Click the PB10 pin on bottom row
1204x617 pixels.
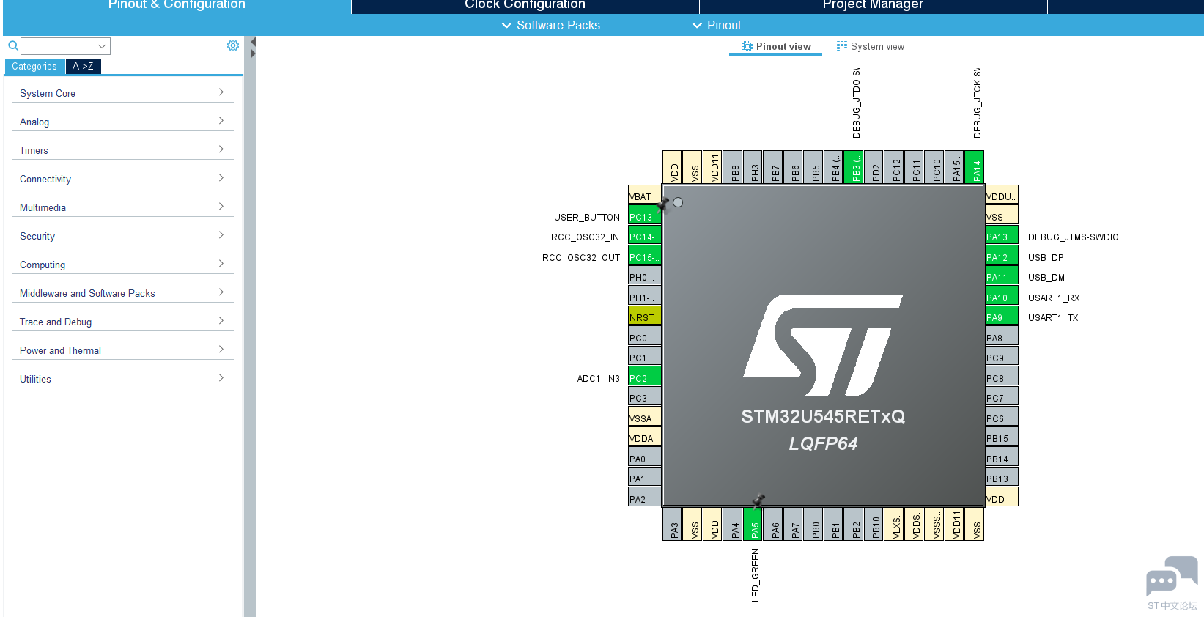pyautogui.click(x=874, y=524)
